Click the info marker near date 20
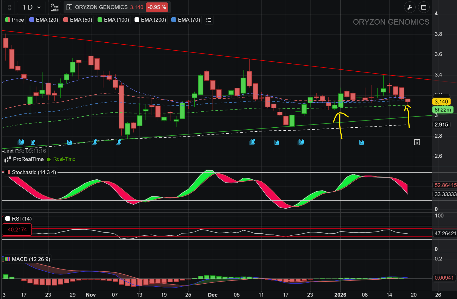This screenshot has height=299, width=457. click(417, 142)
